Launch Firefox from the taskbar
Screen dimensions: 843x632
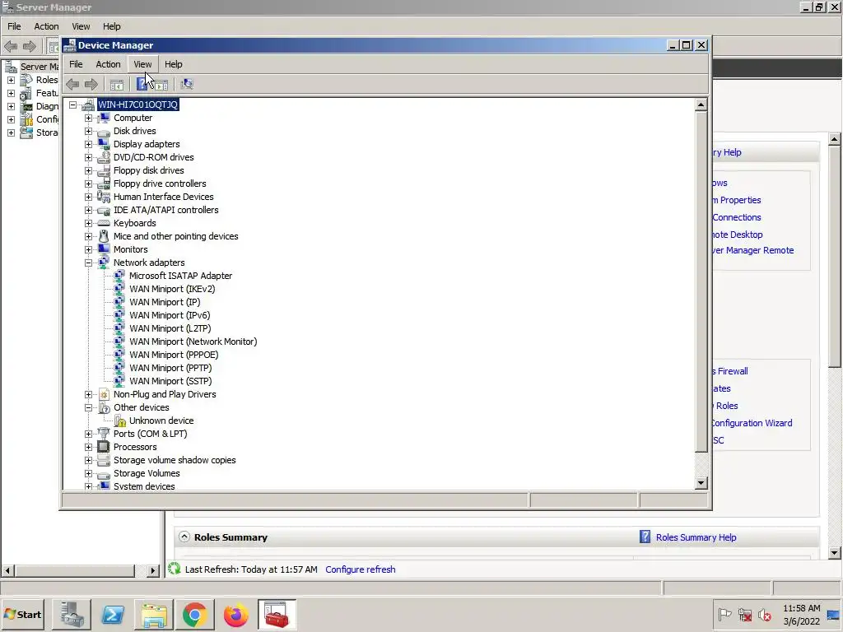tap(235, 614)
